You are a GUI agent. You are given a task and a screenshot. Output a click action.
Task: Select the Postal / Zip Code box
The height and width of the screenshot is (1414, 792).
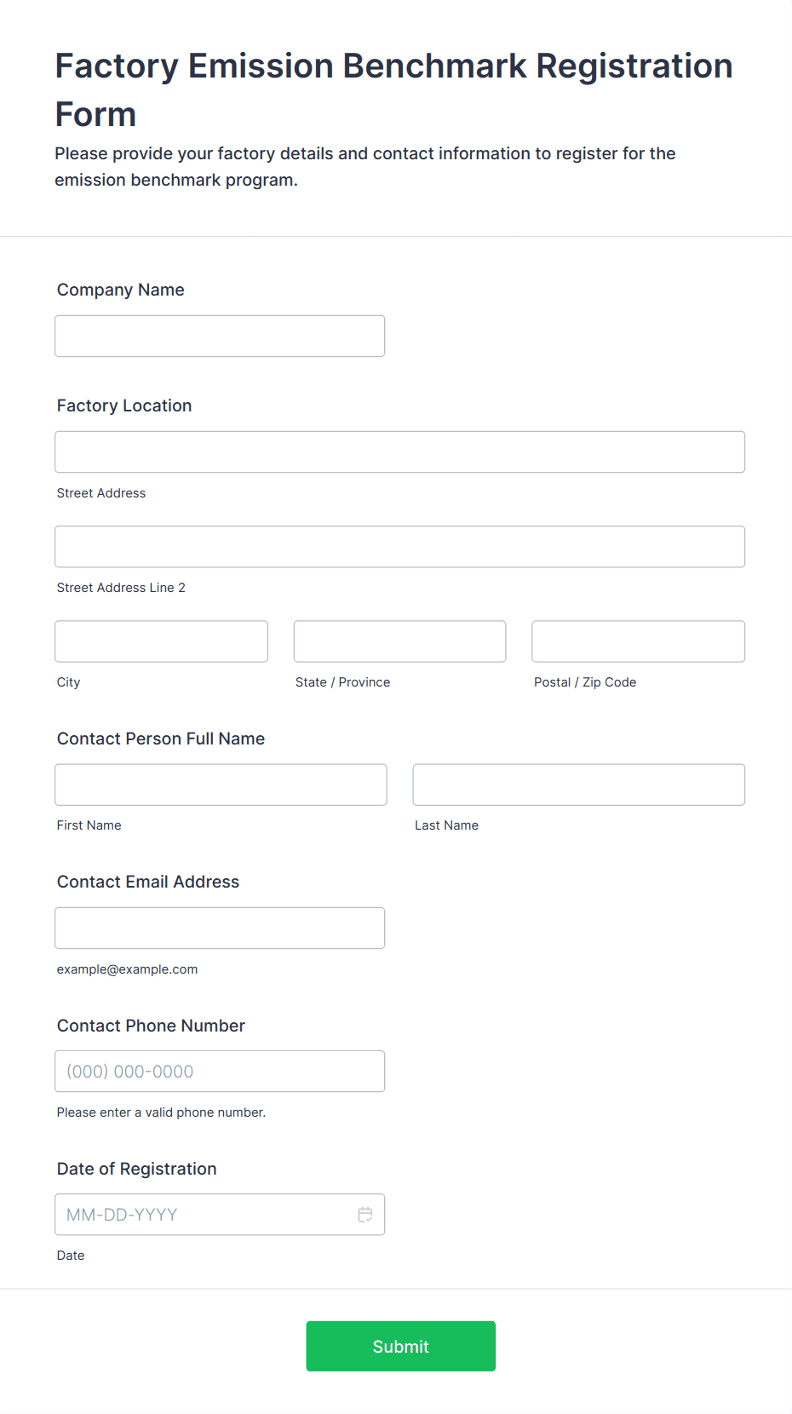tap(638, 641)
